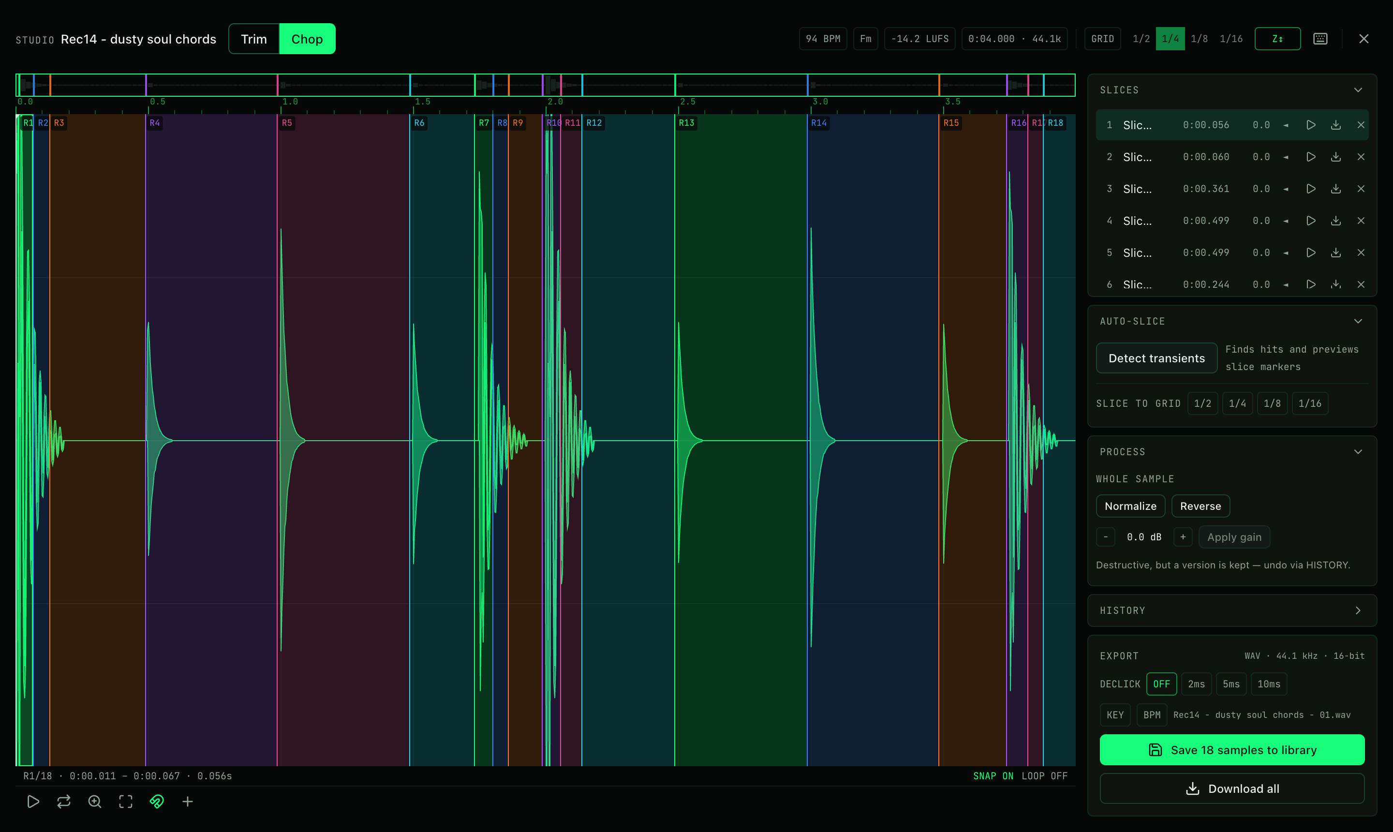The width and height of the screenshot is (1393, 832).
Task: Set declick to OFF
Action: pyautogui.click(x=1161, y=684)
